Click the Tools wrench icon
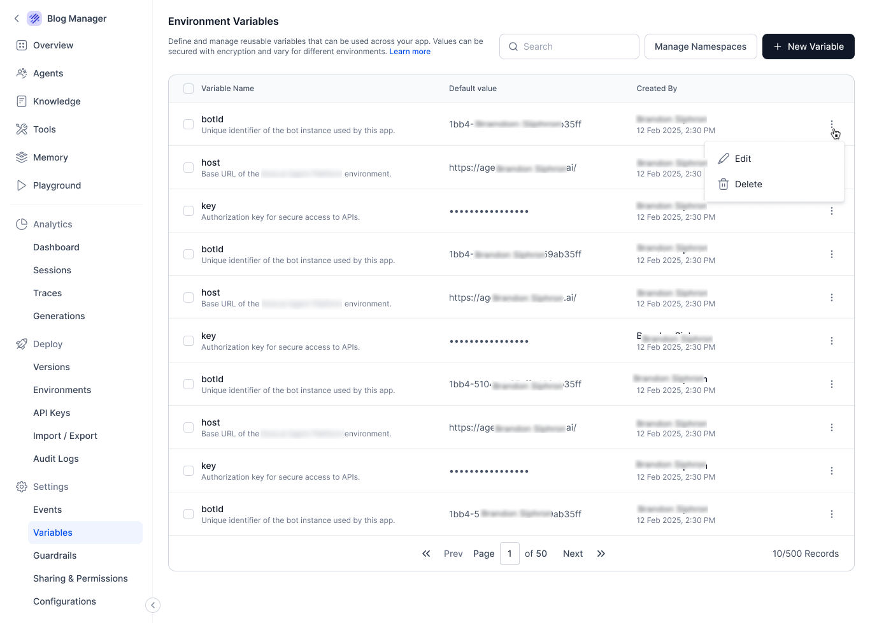 point(22,129)
